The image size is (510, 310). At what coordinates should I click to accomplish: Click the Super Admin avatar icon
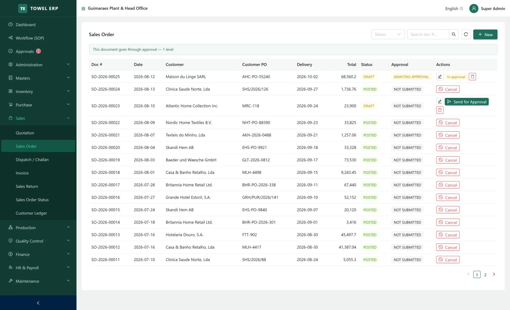pos(474,9)
